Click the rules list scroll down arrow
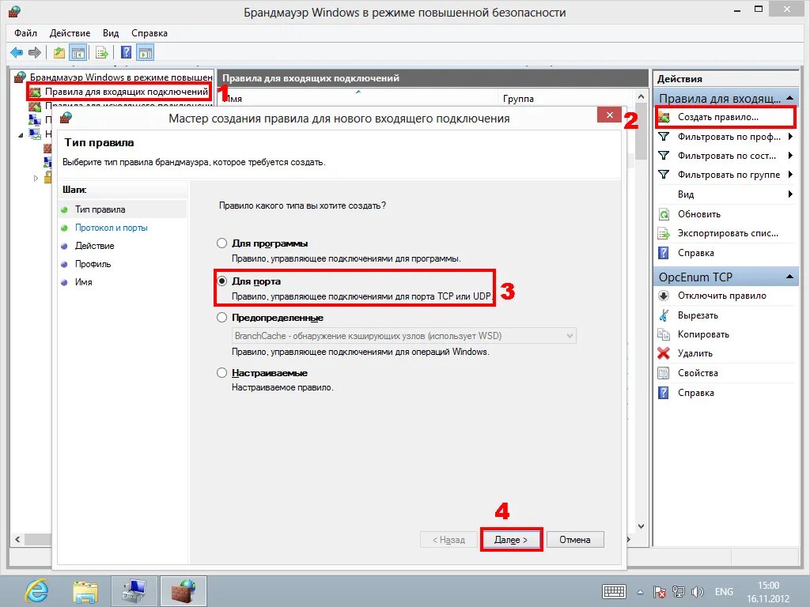Image resolution: width=810 pixels, height=607 pixels. (x=641, y=526)
